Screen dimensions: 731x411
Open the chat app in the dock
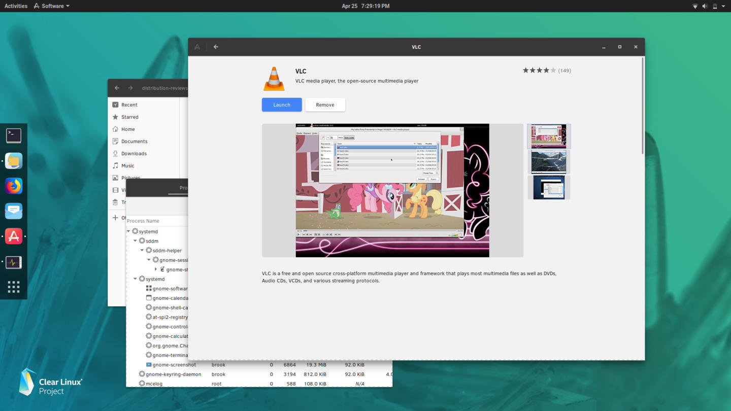pos(14,211)
